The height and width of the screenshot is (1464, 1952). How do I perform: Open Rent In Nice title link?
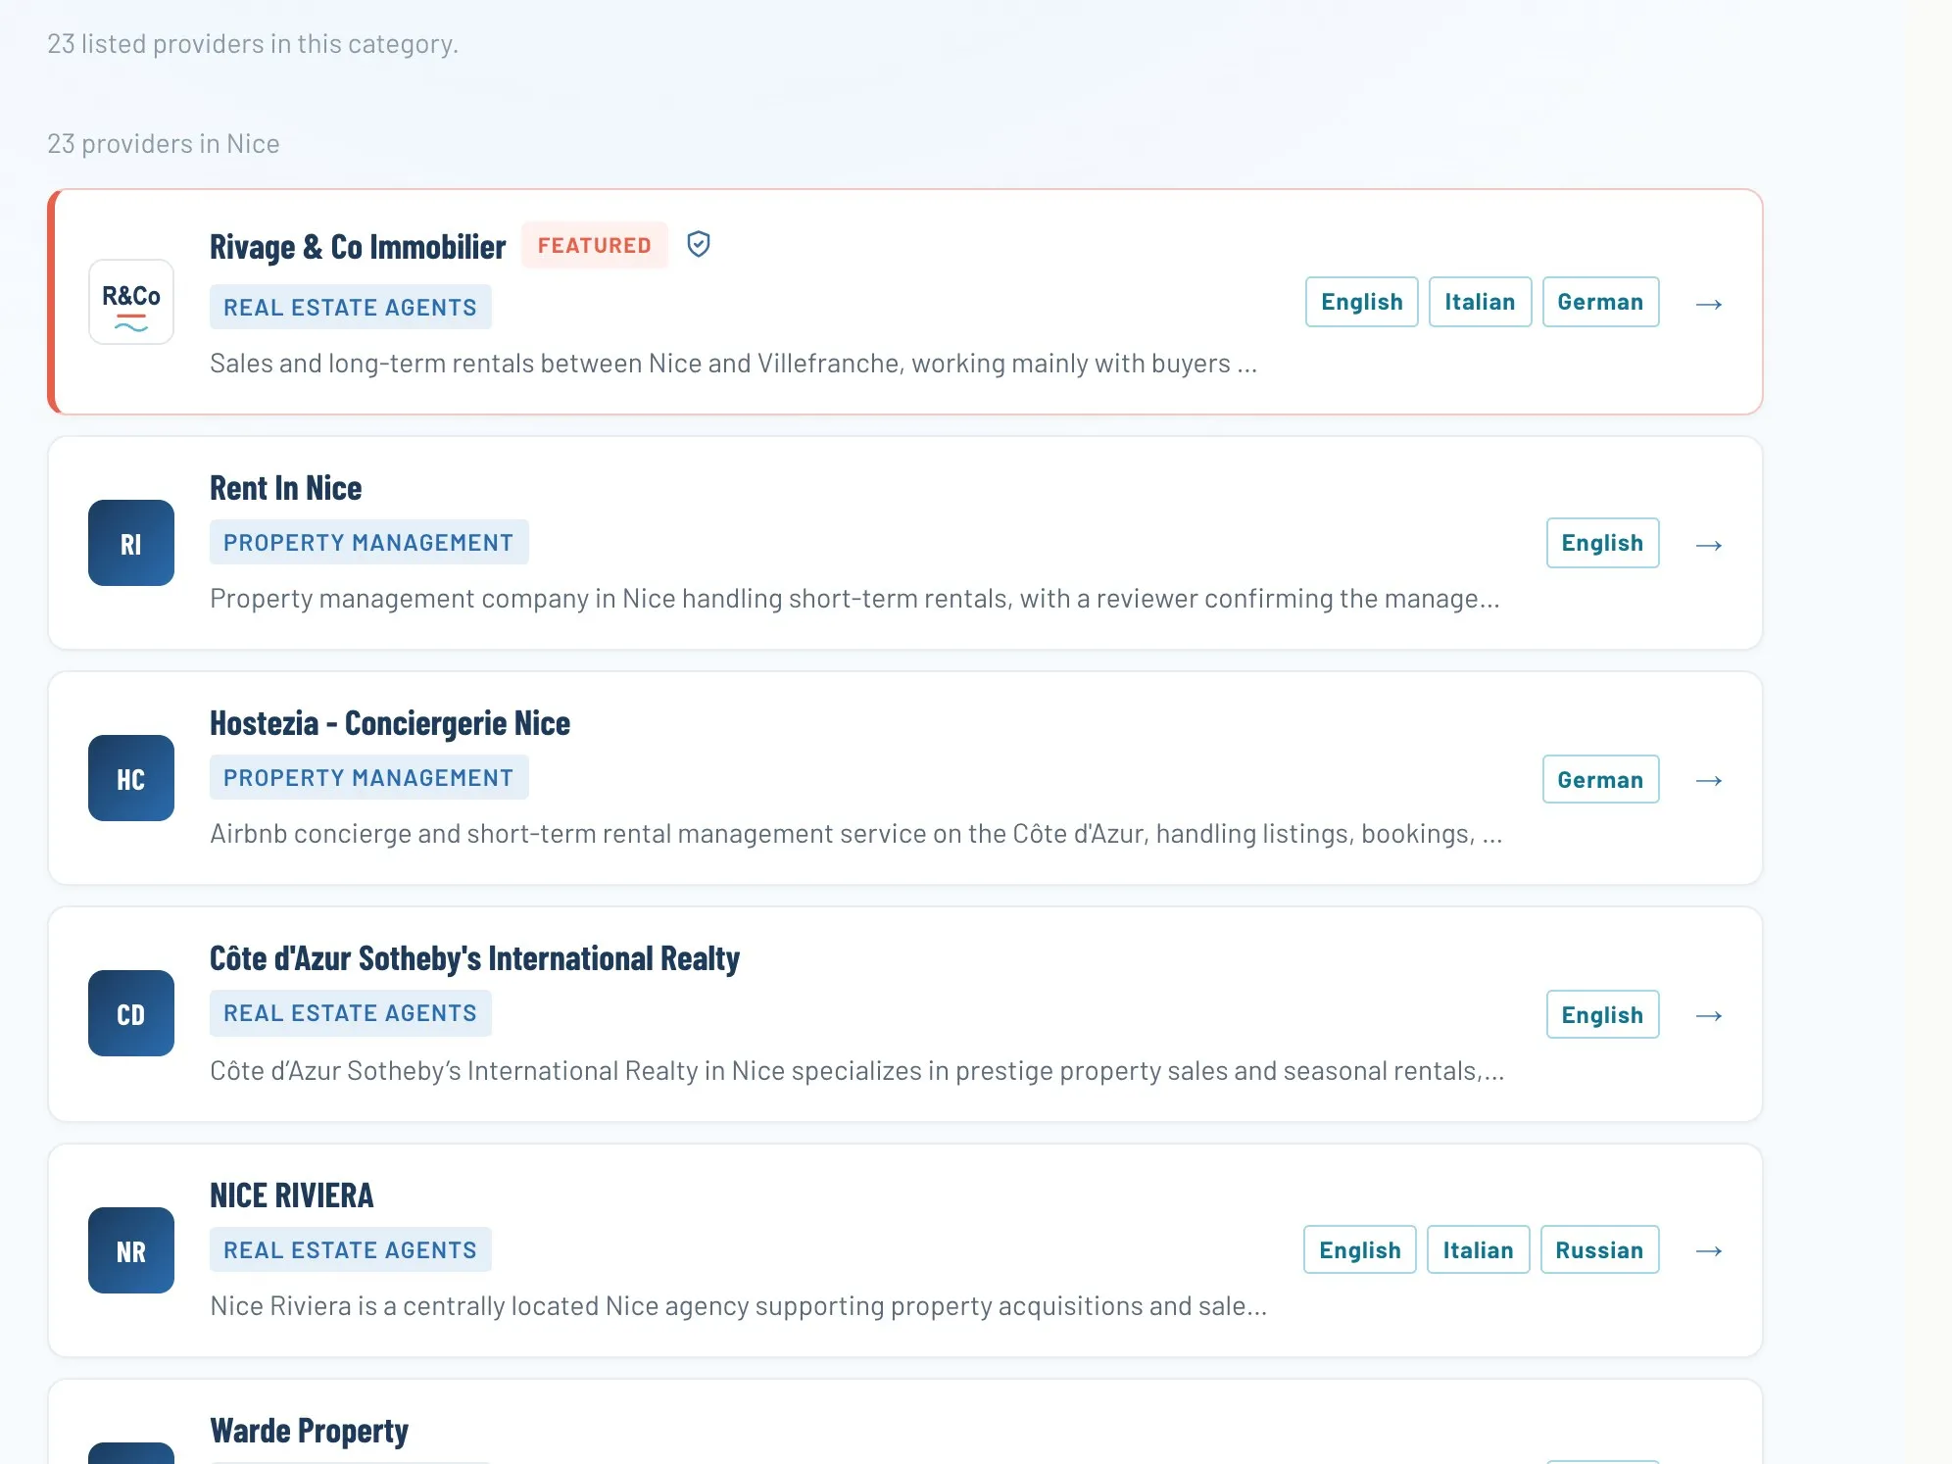pos(286,488)
